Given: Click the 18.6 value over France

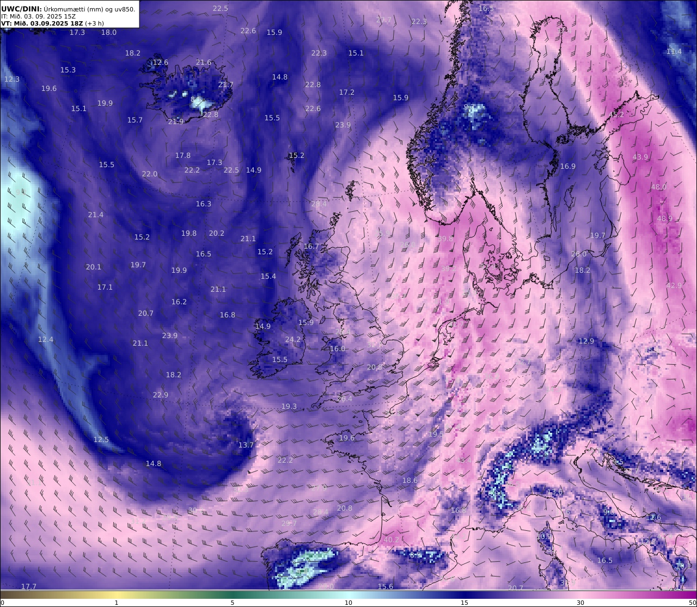Looking at the screenshot, I should click(x=410, y=480).
